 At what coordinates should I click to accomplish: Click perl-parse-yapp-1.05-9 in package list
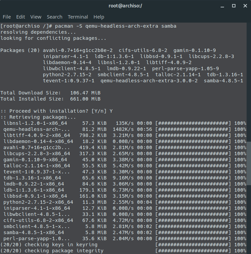[x=185, y=68]
